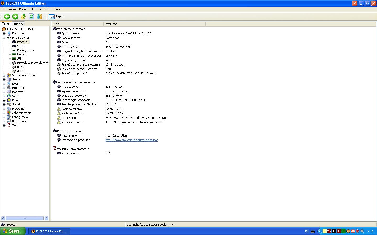Open the Intel processor product link

pyautogui.click(x=131, y=140)
